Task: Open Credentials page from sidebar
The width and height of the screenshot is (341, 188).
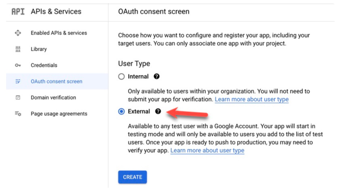Action: point(57,65)
